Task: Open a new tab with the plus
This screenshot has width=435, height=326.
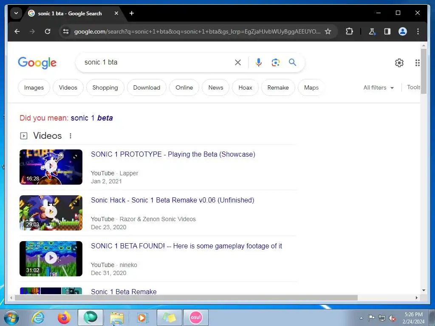Action: pos(132,13)
